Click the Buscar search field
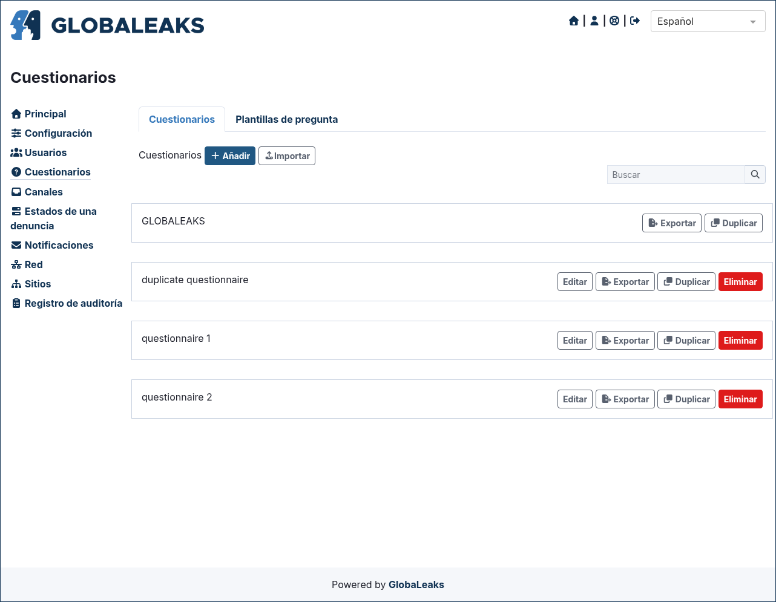The image size is (776, 602). (x=676, y=174)
